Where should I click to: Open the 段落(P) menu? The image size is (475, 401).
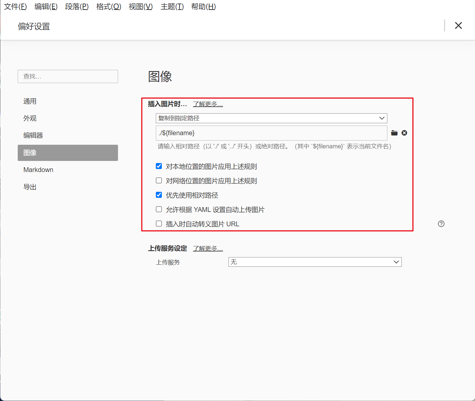click(77, 7)
